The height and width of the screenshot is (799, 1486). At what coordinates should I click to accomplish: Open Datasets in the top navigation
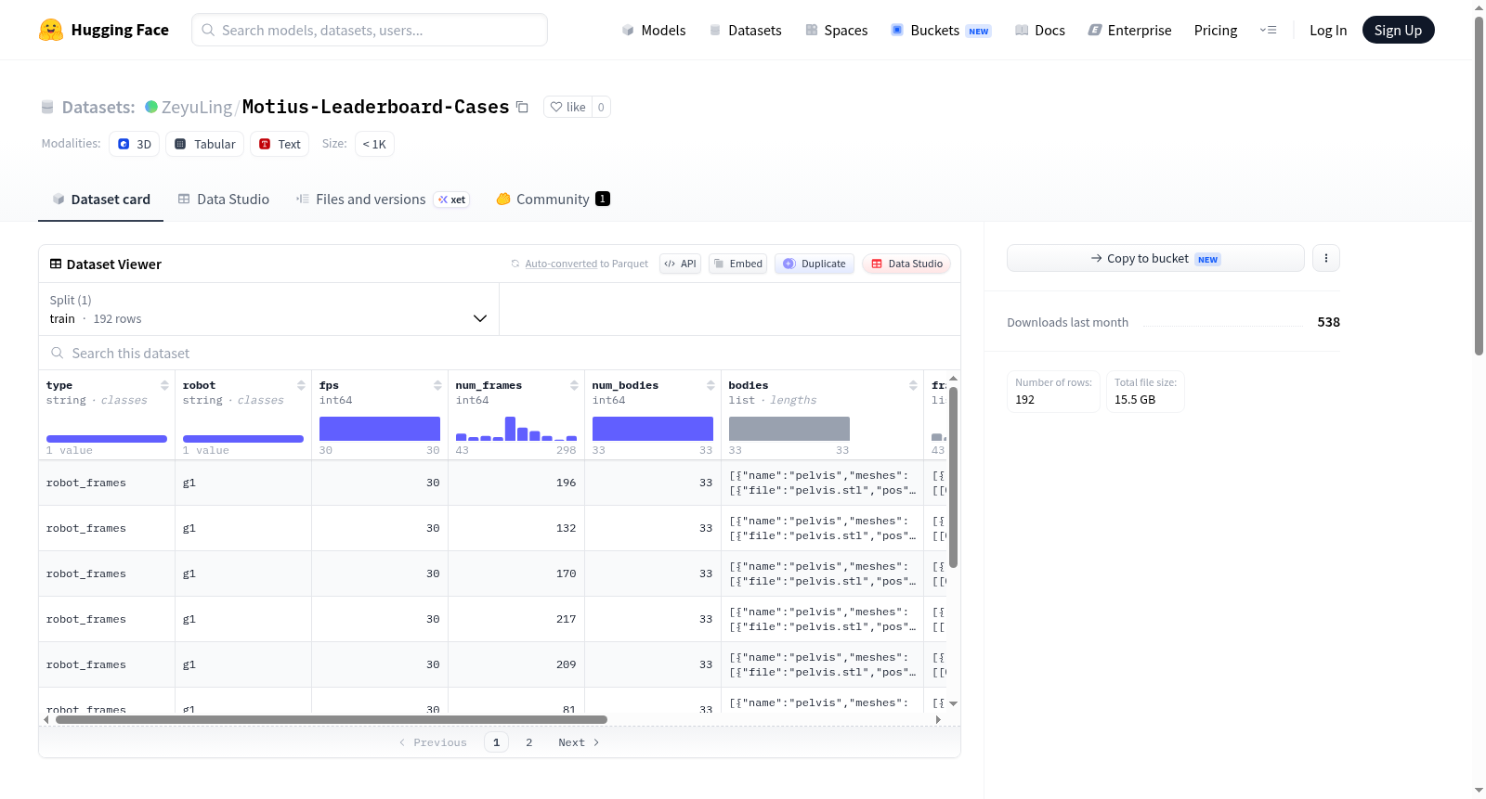(745, 30)
